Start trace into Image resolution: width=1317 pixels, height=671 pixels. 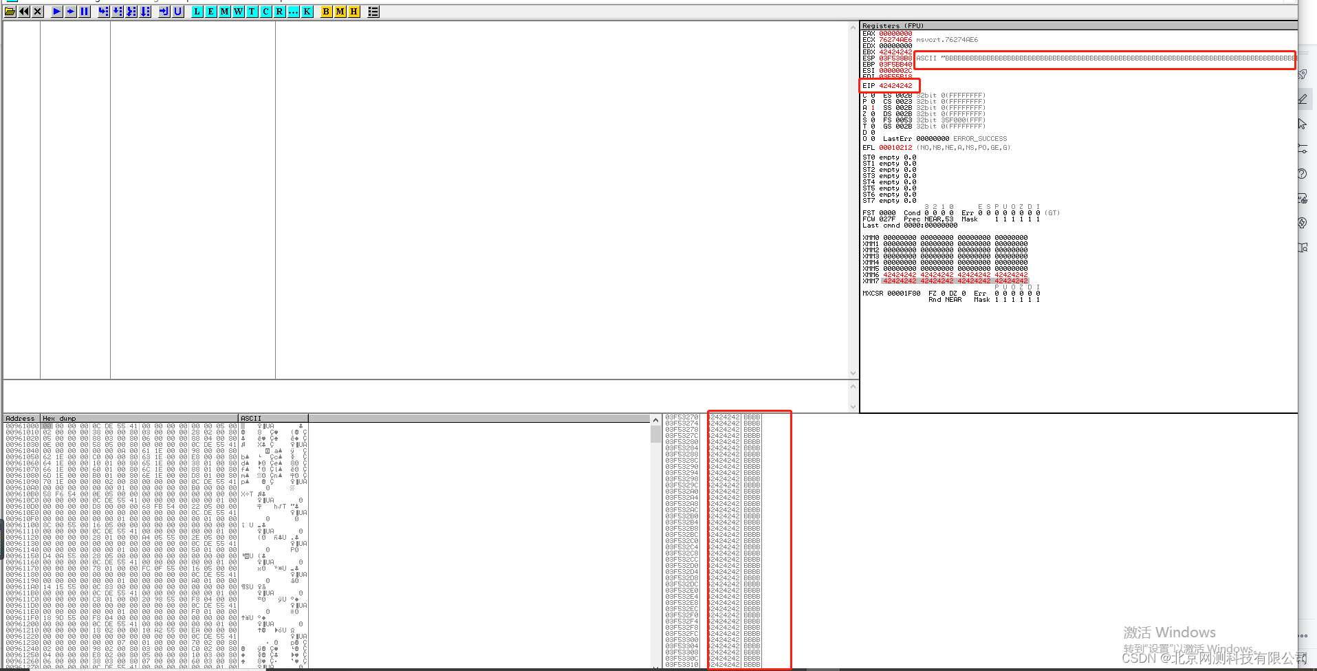coord(131,12)
